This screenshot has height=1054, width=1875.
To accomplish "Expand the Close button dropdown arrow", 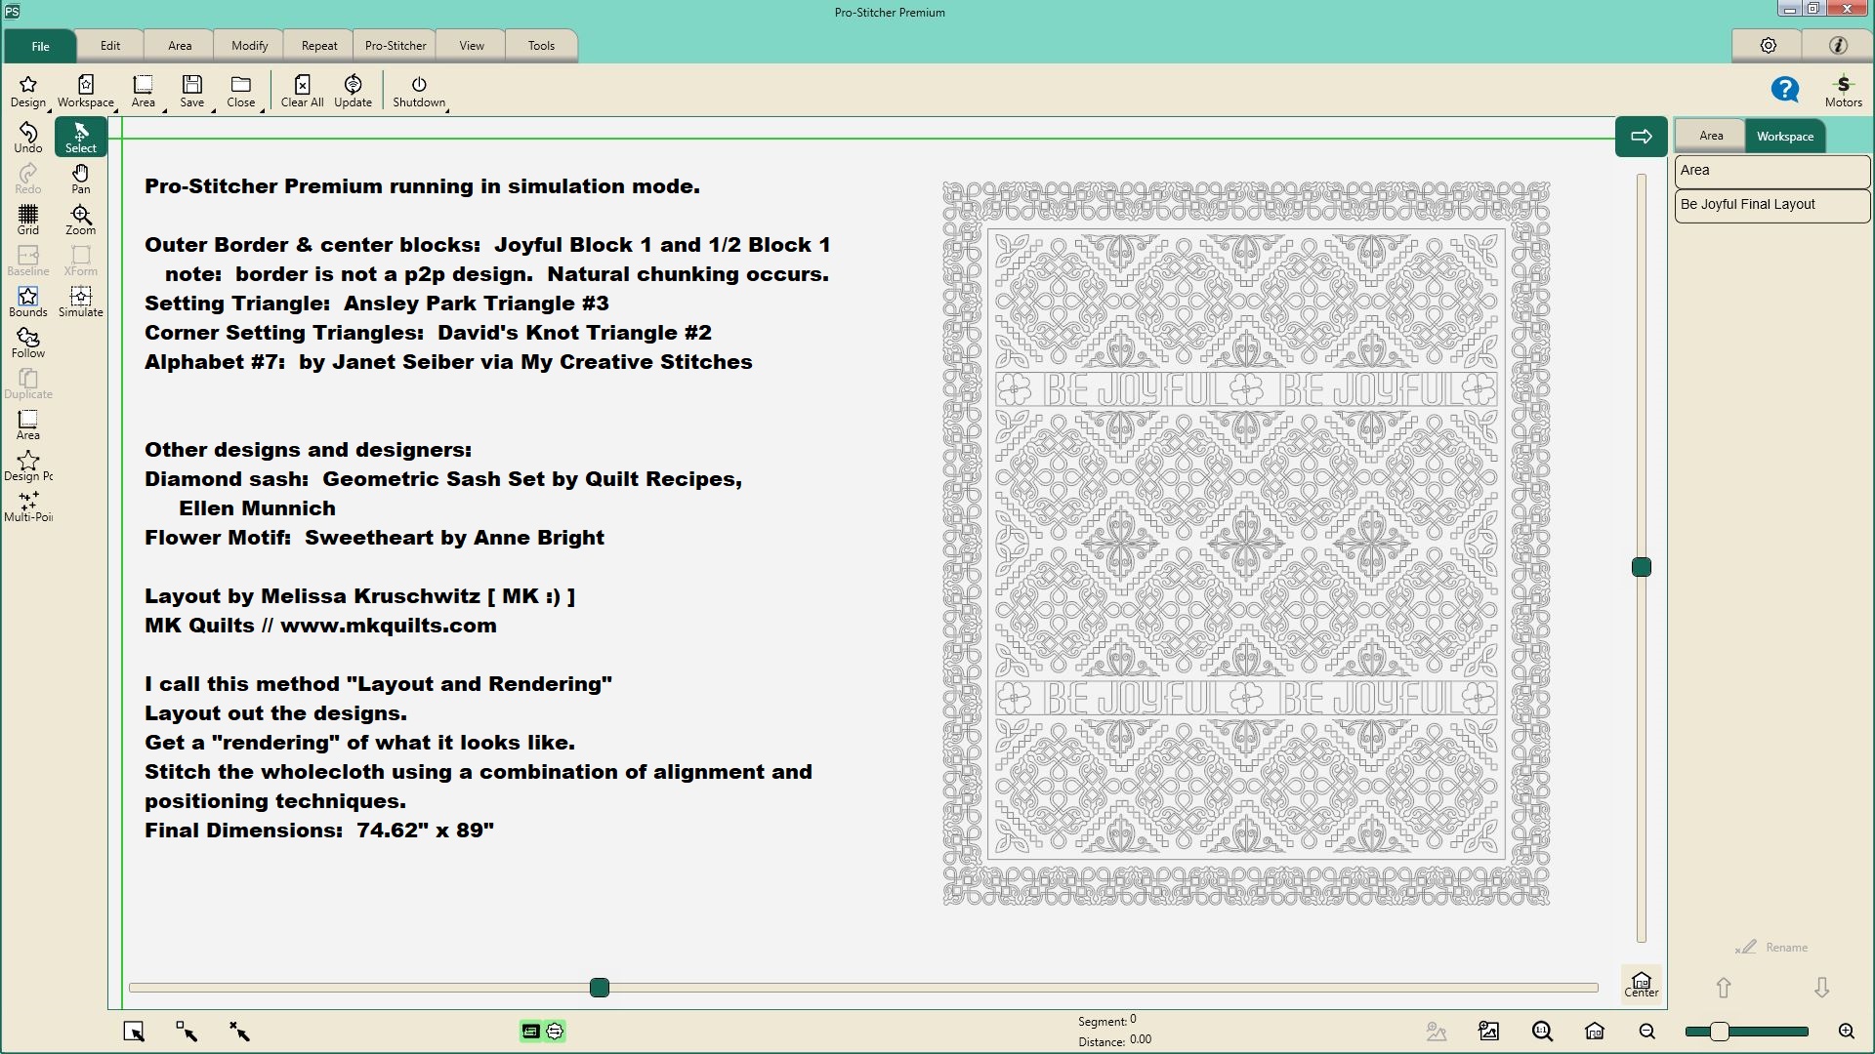I will pos(262,111).
